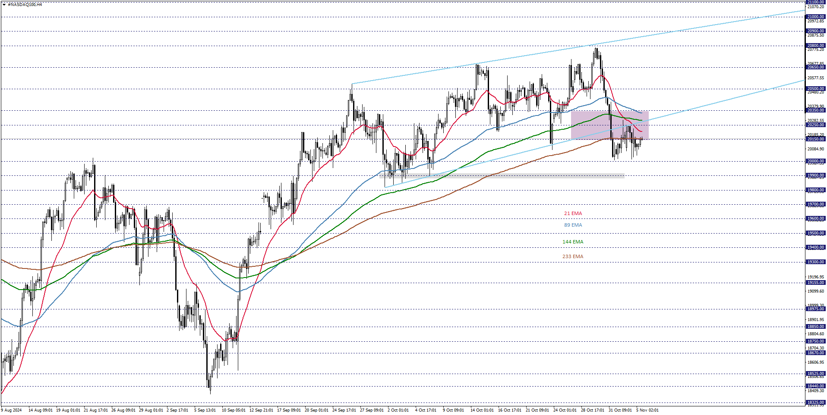Select the grey horizontal support rectangle
The height and width of the screenshot is (415, 827).
coord(502,175)
